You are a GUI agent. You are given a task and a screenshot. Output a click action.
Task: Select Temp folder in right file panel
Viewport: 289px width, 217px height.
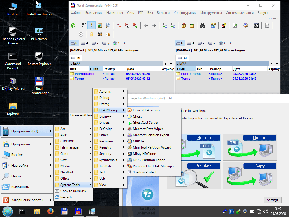pos(186,79)
